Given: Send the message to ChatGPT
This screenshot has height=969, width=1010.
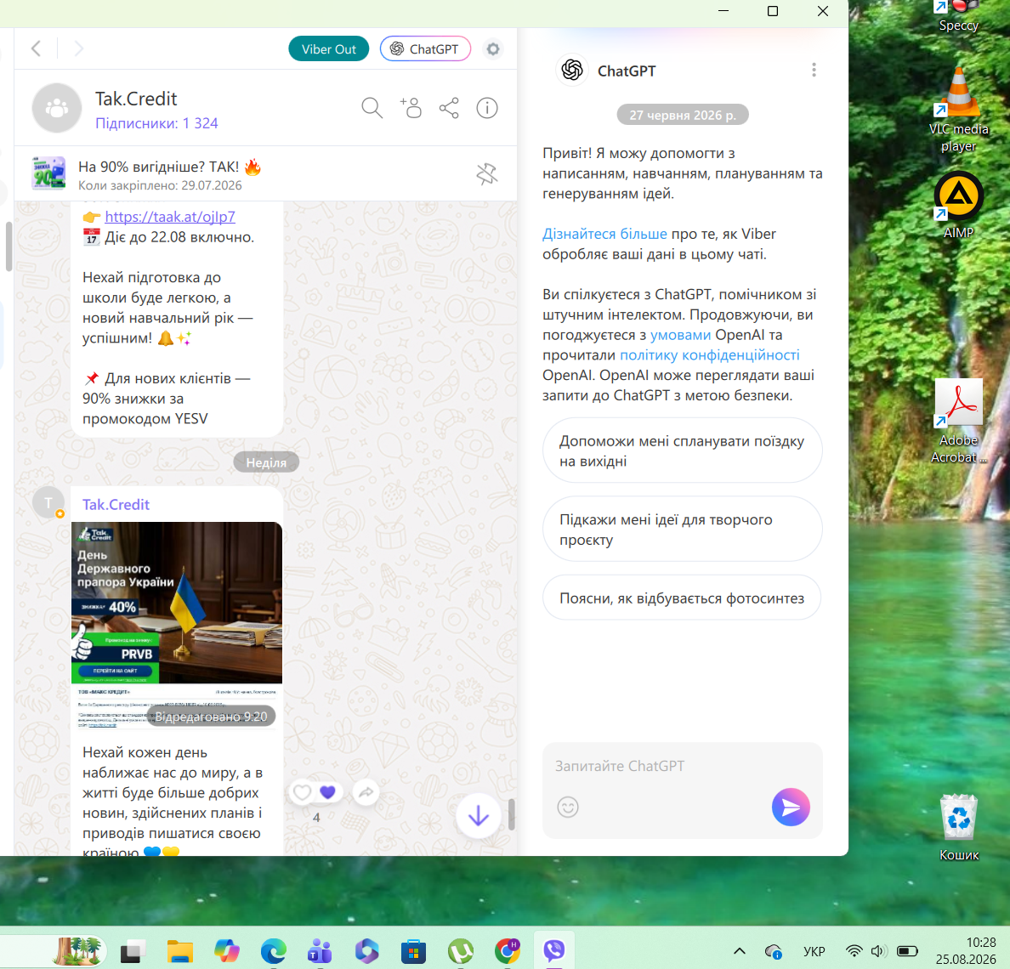Looking at the screenshot, I should click(x=791, y=807).
